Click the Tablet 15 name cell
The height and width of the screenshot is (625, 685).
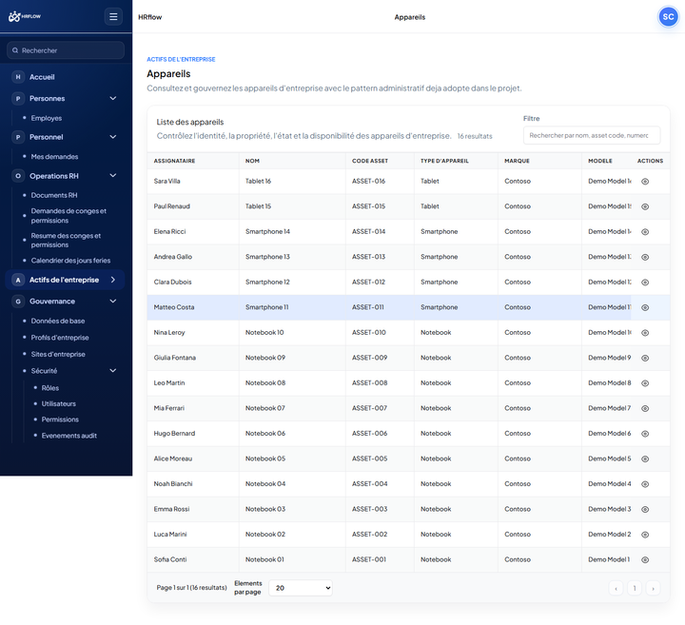coord(292,206)
